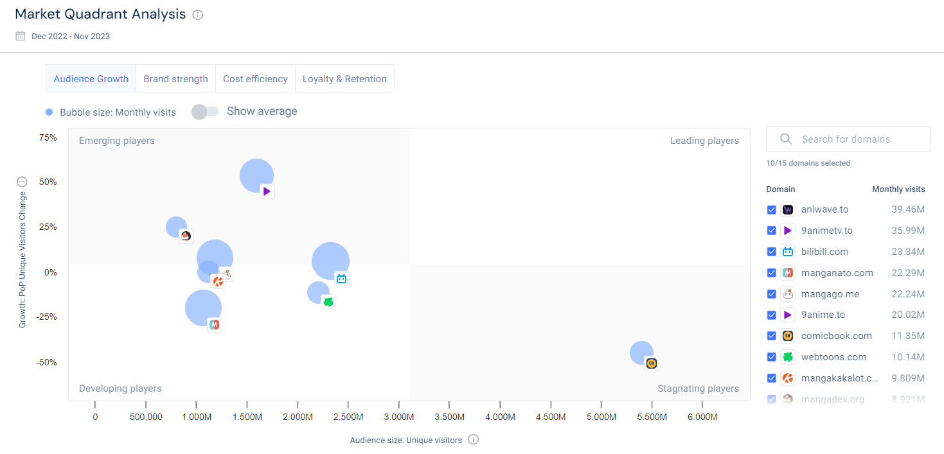Click the Search for domains field
This screenshot has height=454, width=944.
pos(848,139)
